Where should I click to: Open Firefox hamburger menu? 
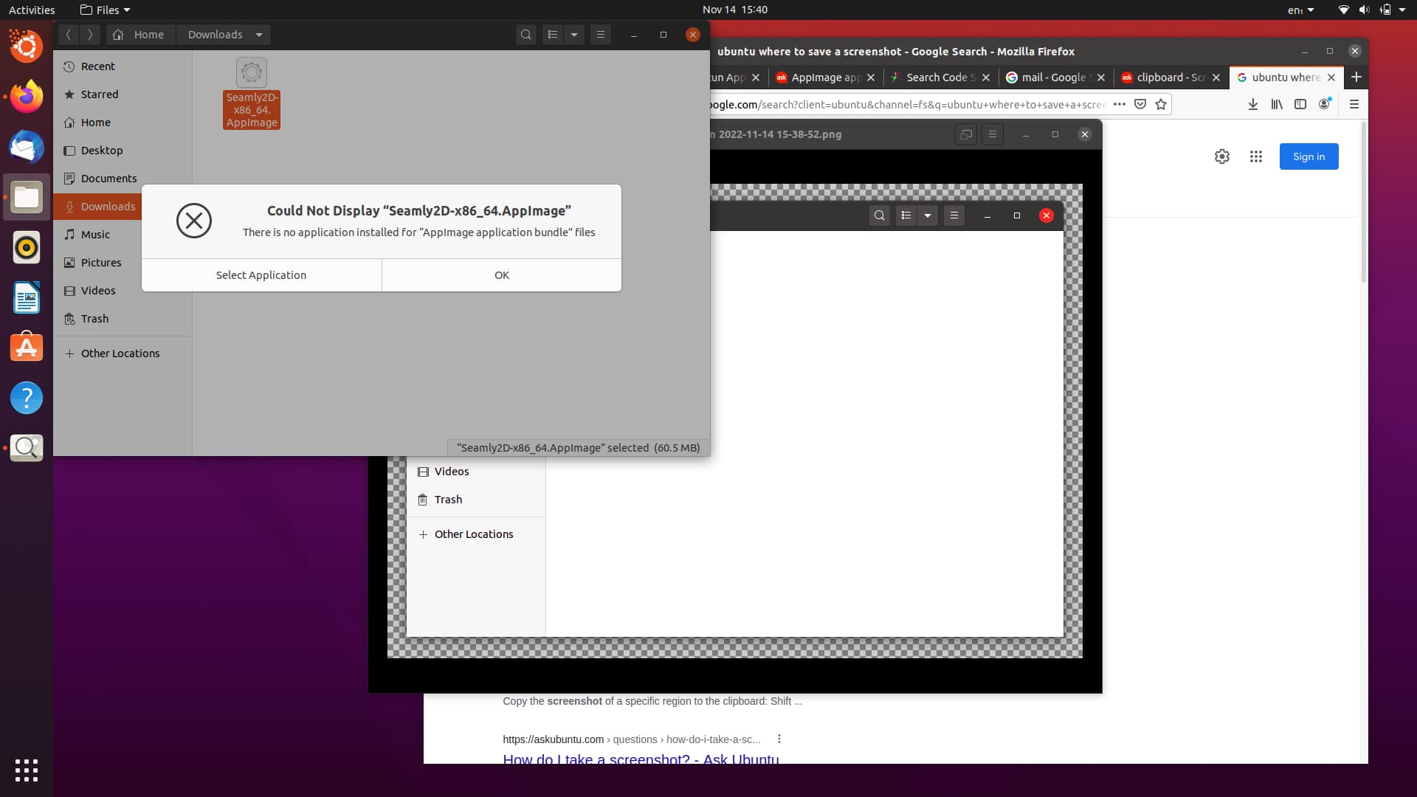pos(1354,105)
